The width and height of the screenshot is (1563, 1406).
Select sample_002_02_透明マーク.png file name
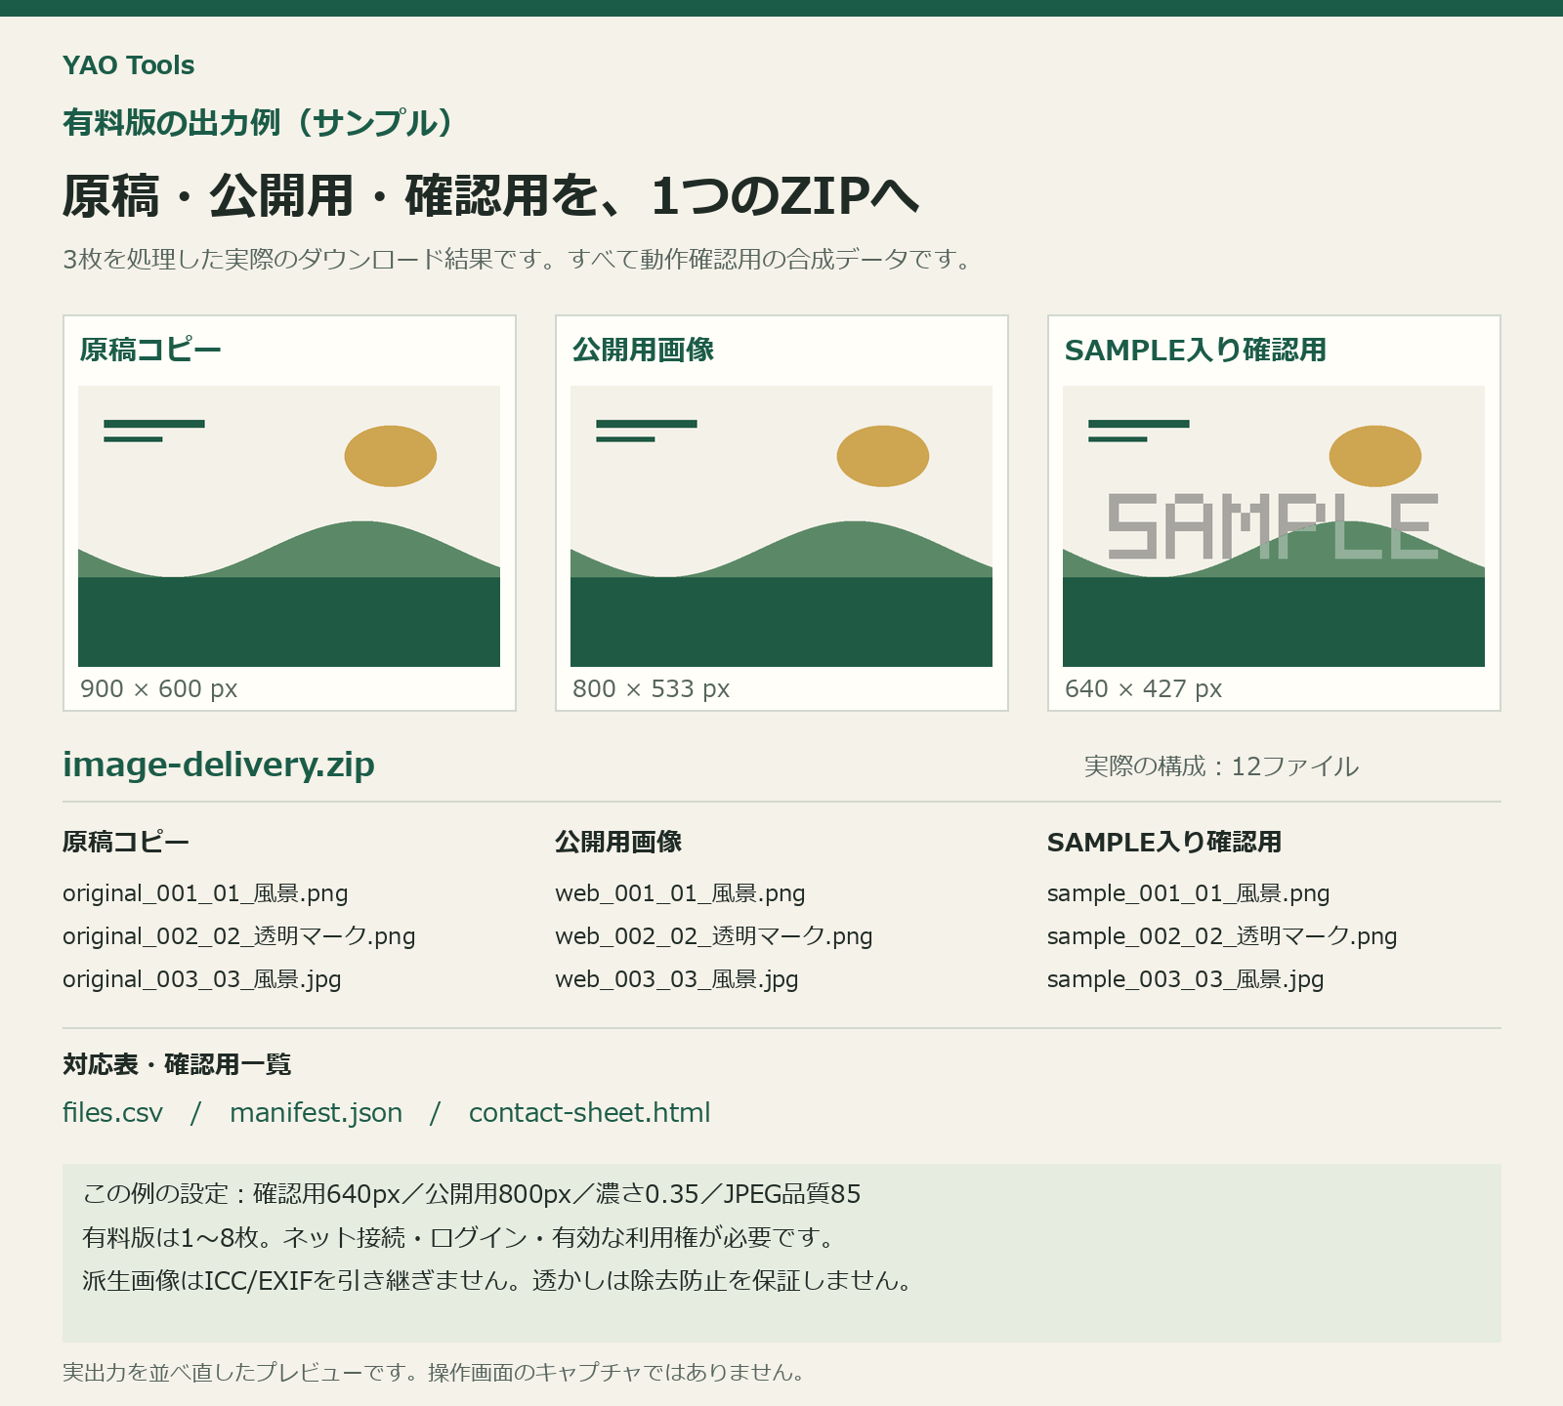[1222, 936]
